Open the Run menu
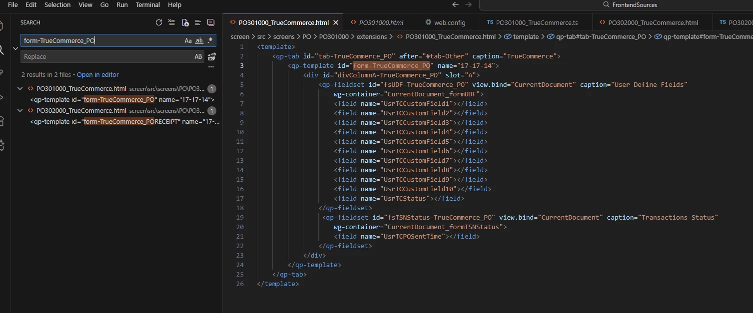 122,4
